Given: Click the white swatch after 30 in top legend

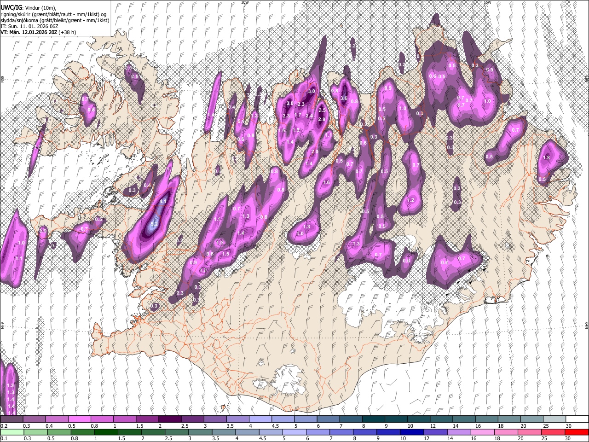Looking at the screenshot, I should 577,419.
